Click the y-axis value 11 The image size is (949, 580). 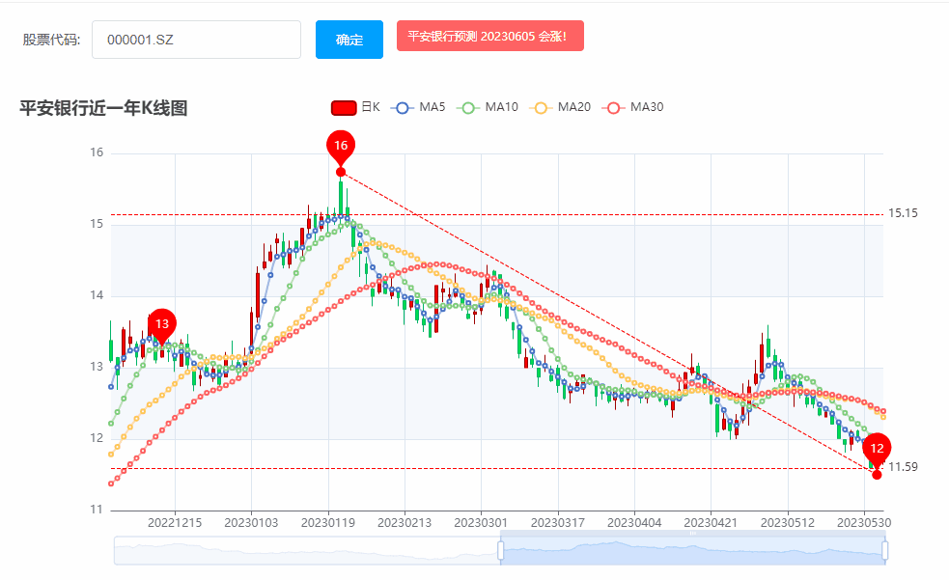[97, 510]
